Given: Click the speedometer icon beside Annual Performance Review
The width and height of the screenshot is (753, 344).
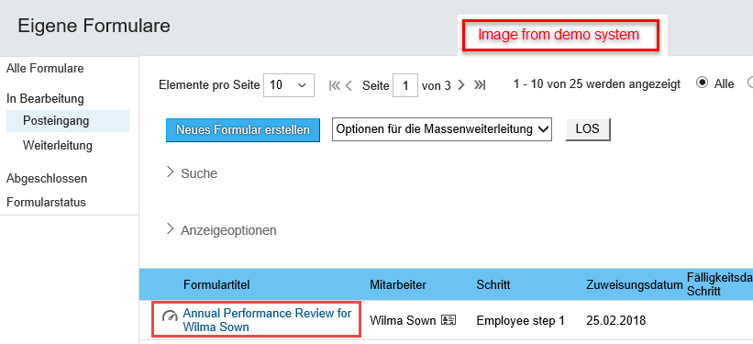Looking at the screenshot, I should click(x=170, y=316).
